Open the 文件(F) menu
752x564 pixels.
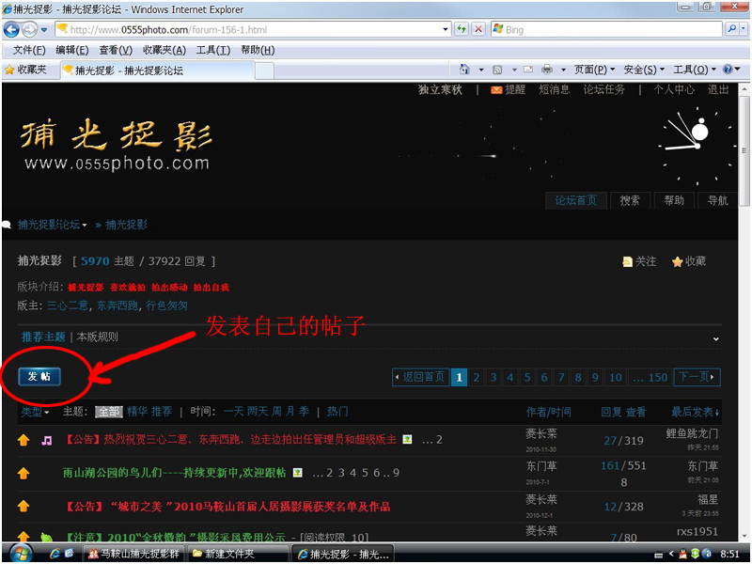[x=29, y=51]
